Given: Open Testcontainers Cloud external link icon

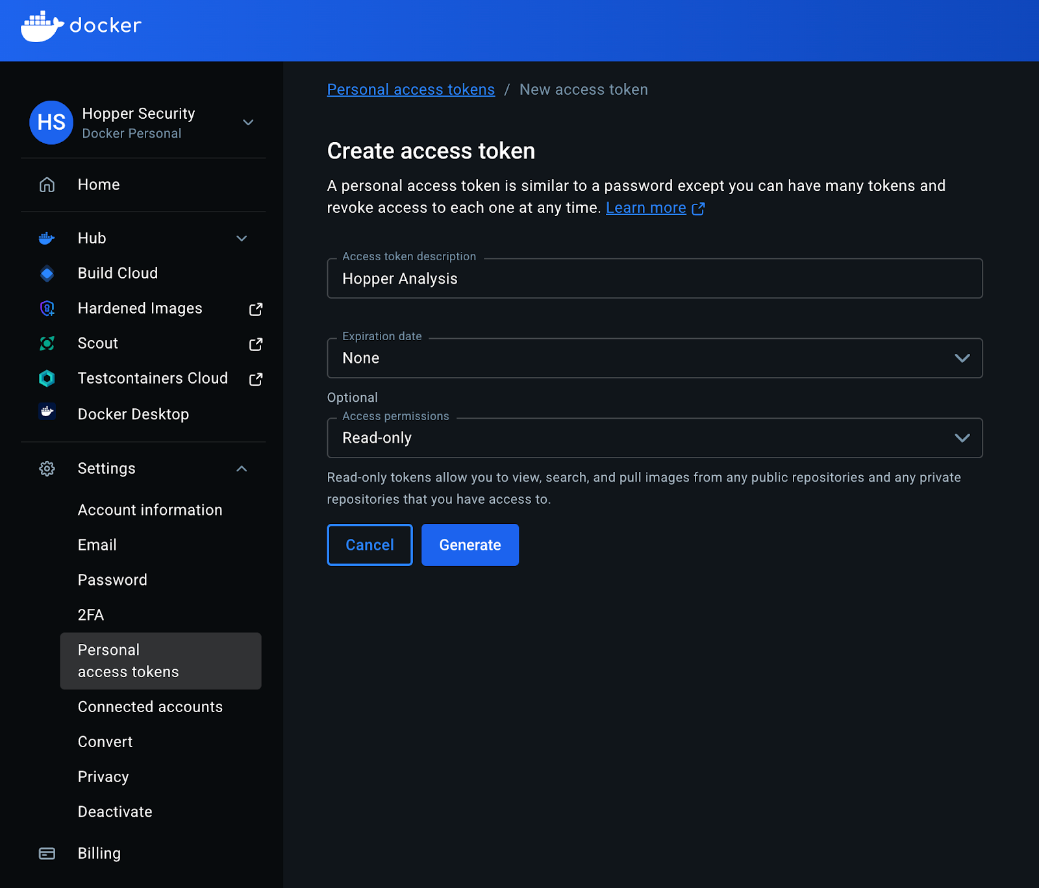Looking at the screenshot, I should (x=256, y=379).
